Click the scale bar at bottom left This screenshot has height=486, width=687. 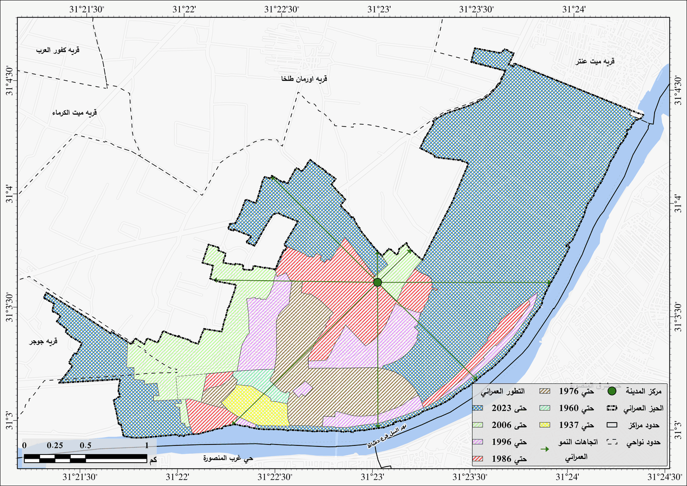[x=85, y=458]
